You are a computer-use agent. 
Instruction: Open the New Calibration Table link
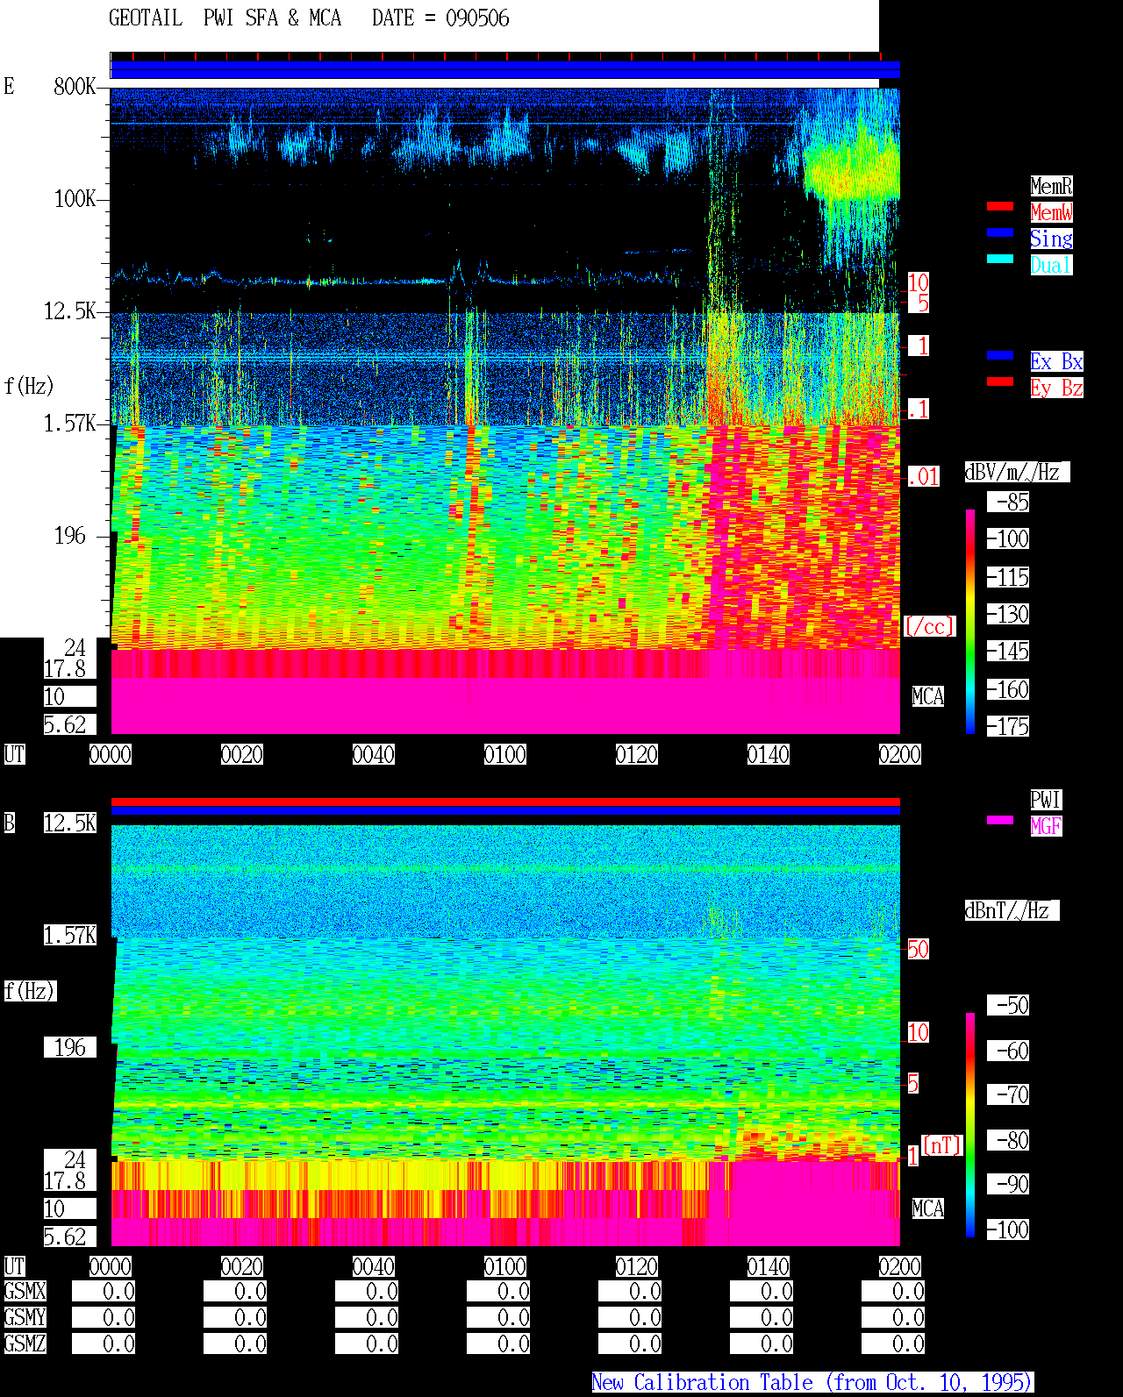[812, 1382]
